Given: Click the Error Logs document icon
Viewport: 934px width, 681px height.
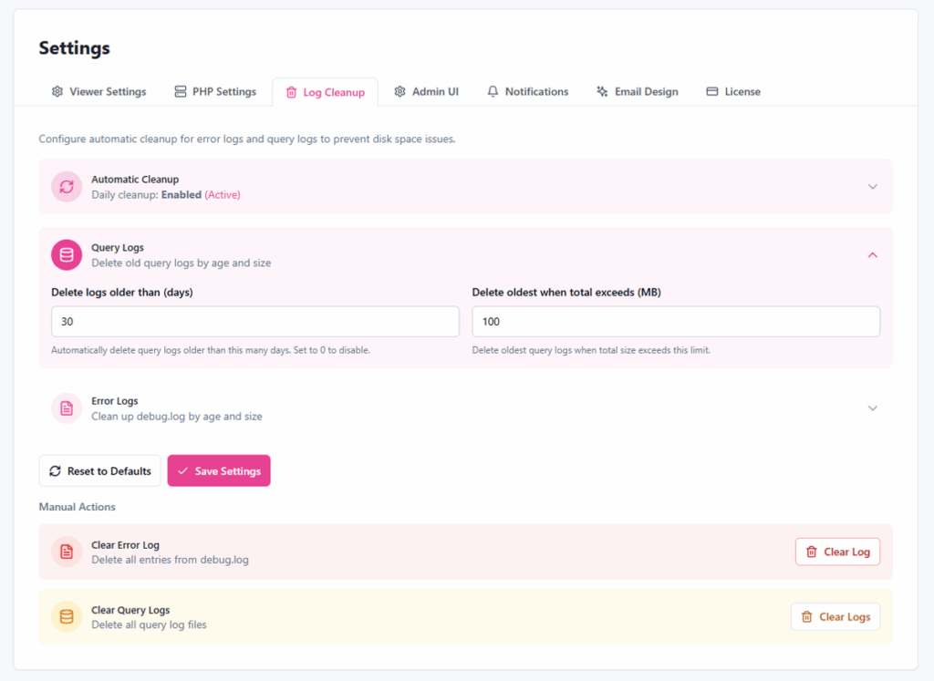Looking at the screenshot, I should pos(67,408).
